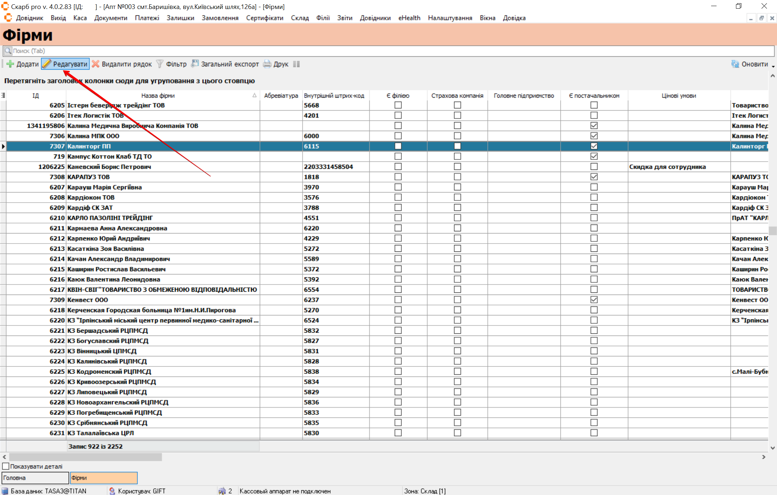
Task: Click the printer Друк icon
Action: [x=267, y=64]
